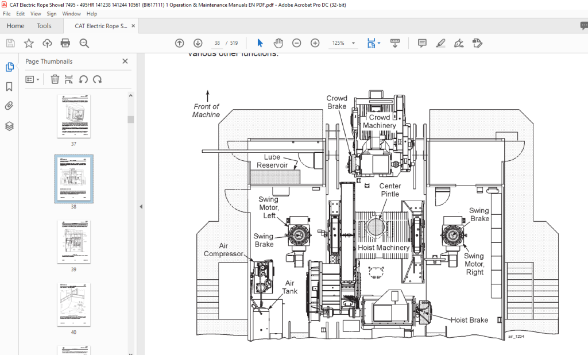Switch to the Tools tab
The height and width of the screenshot is (355, 588).
click(44, 26)
